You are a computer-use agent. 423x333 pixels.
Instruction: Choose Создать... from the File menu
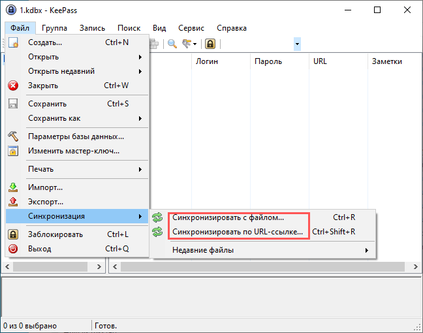coord(77,42)
